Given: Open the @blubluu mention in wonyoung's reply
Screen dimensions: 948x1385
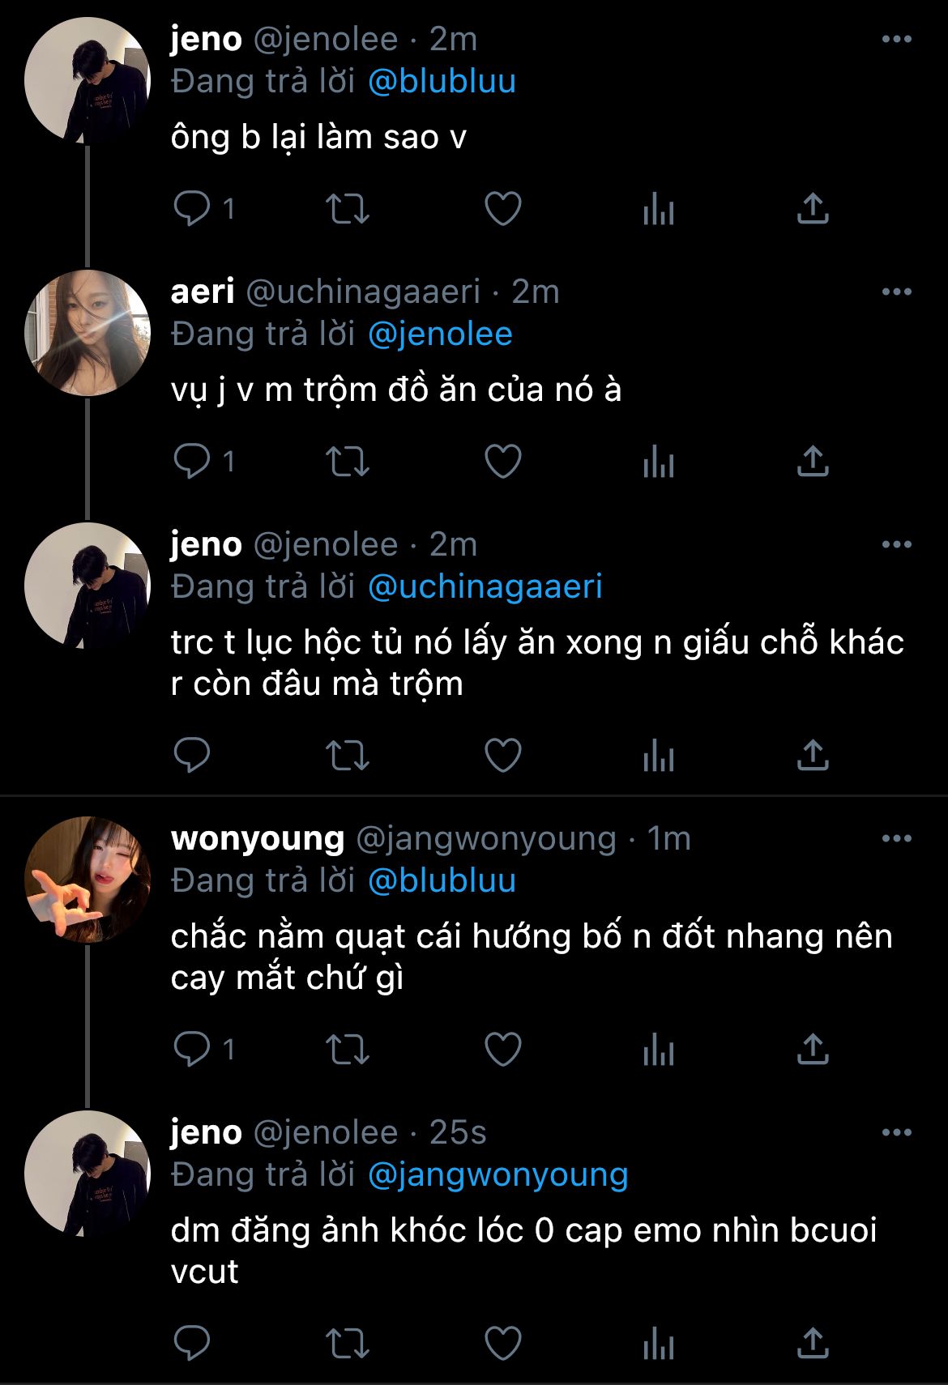Looking at the screenshot, I should (442, 880).
